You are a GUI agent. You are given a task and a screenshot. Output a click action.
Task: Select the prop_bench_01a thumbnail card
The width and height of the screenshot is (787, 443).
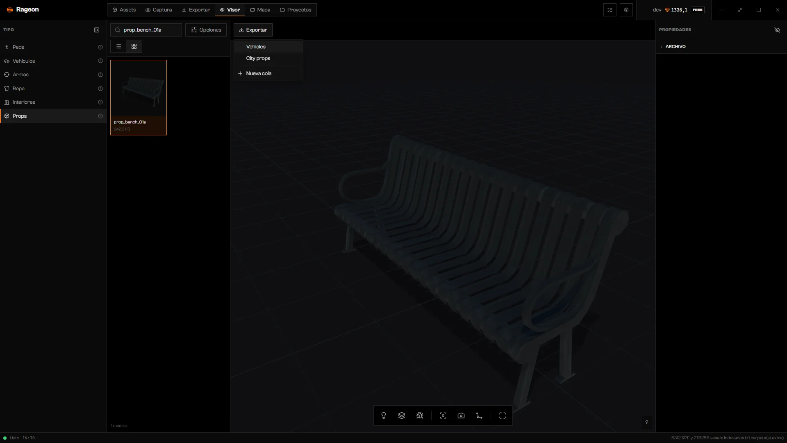(139, 98)
